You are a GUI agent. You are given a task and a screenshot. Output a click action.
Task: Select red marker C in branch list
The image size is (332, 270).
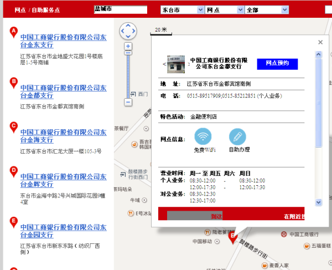click(14, 128)
